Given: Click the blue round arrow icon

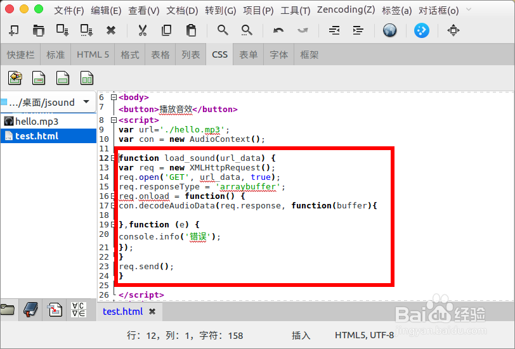Looking at the screenshot, I should [422, 30].
